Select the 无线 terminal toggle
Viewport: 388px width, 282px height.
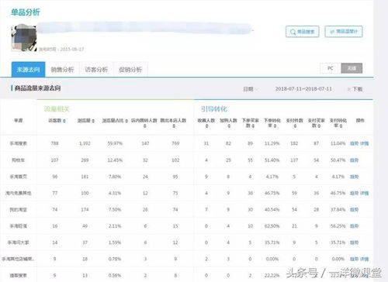(352, 68)
